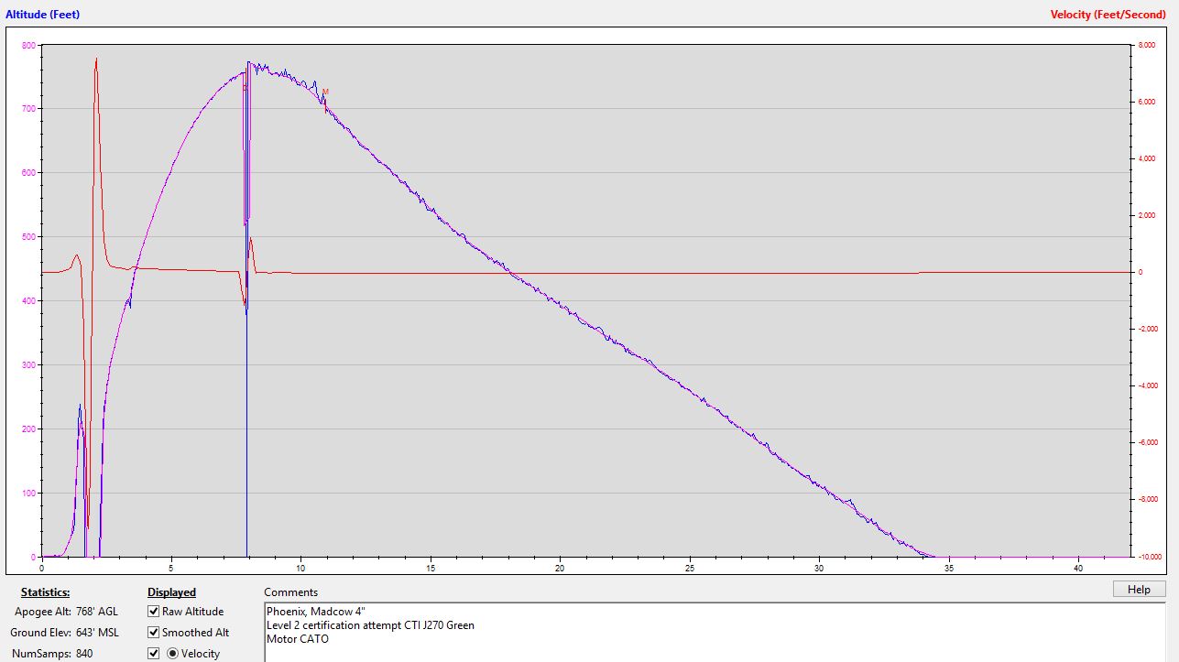Screen dimensions: 1179x662
Task: Click the 800 label on altitude axis
Action: pyautogui.click(x=28, y=45)
